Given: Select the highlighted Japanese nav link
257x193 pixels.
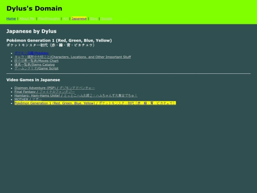Looking at the screenshot, I should (x=79, y=19).
